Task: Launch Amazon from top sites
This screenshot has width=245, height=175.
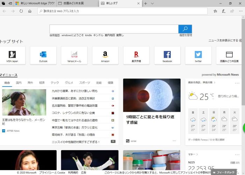Action: pyautogui.click(x=105, y=55)
